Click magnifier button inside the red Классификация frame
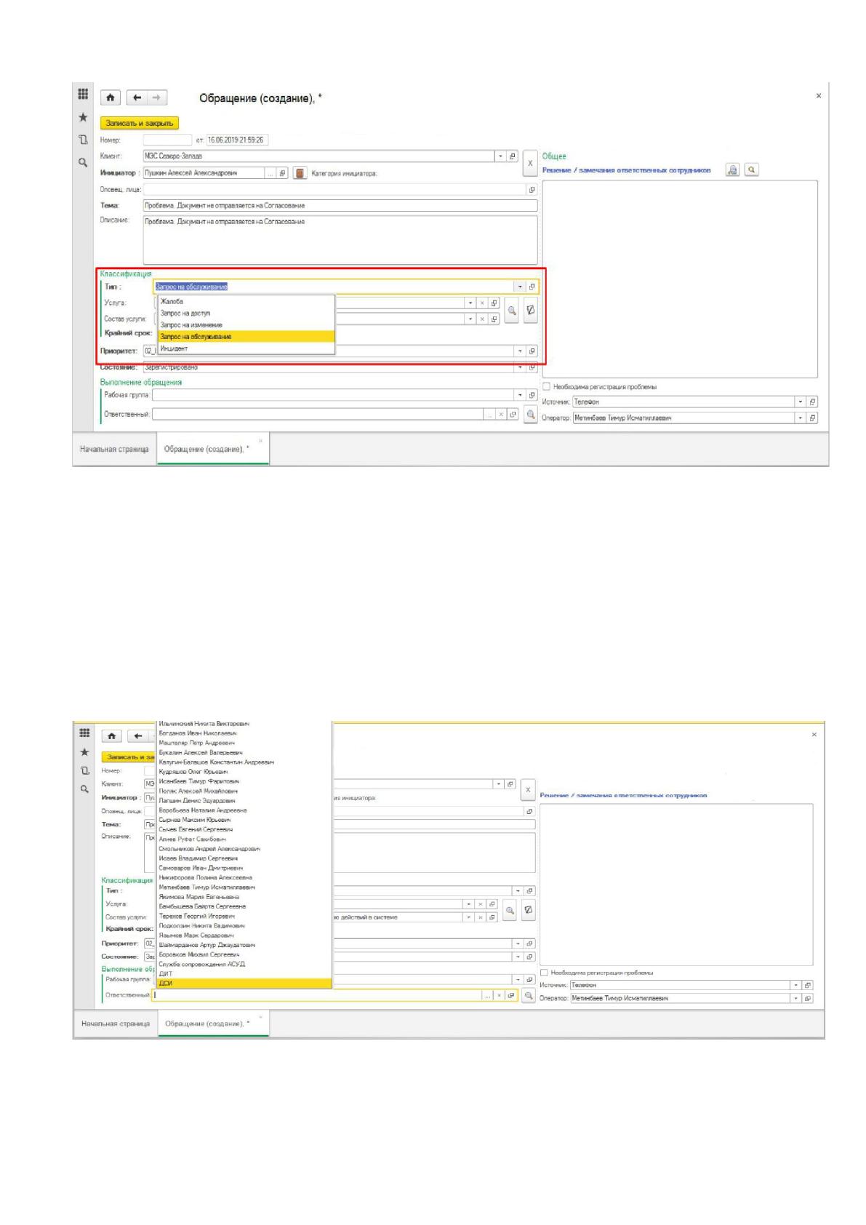The width and height of the screenshot is (866, 1225). pos(512,311)
